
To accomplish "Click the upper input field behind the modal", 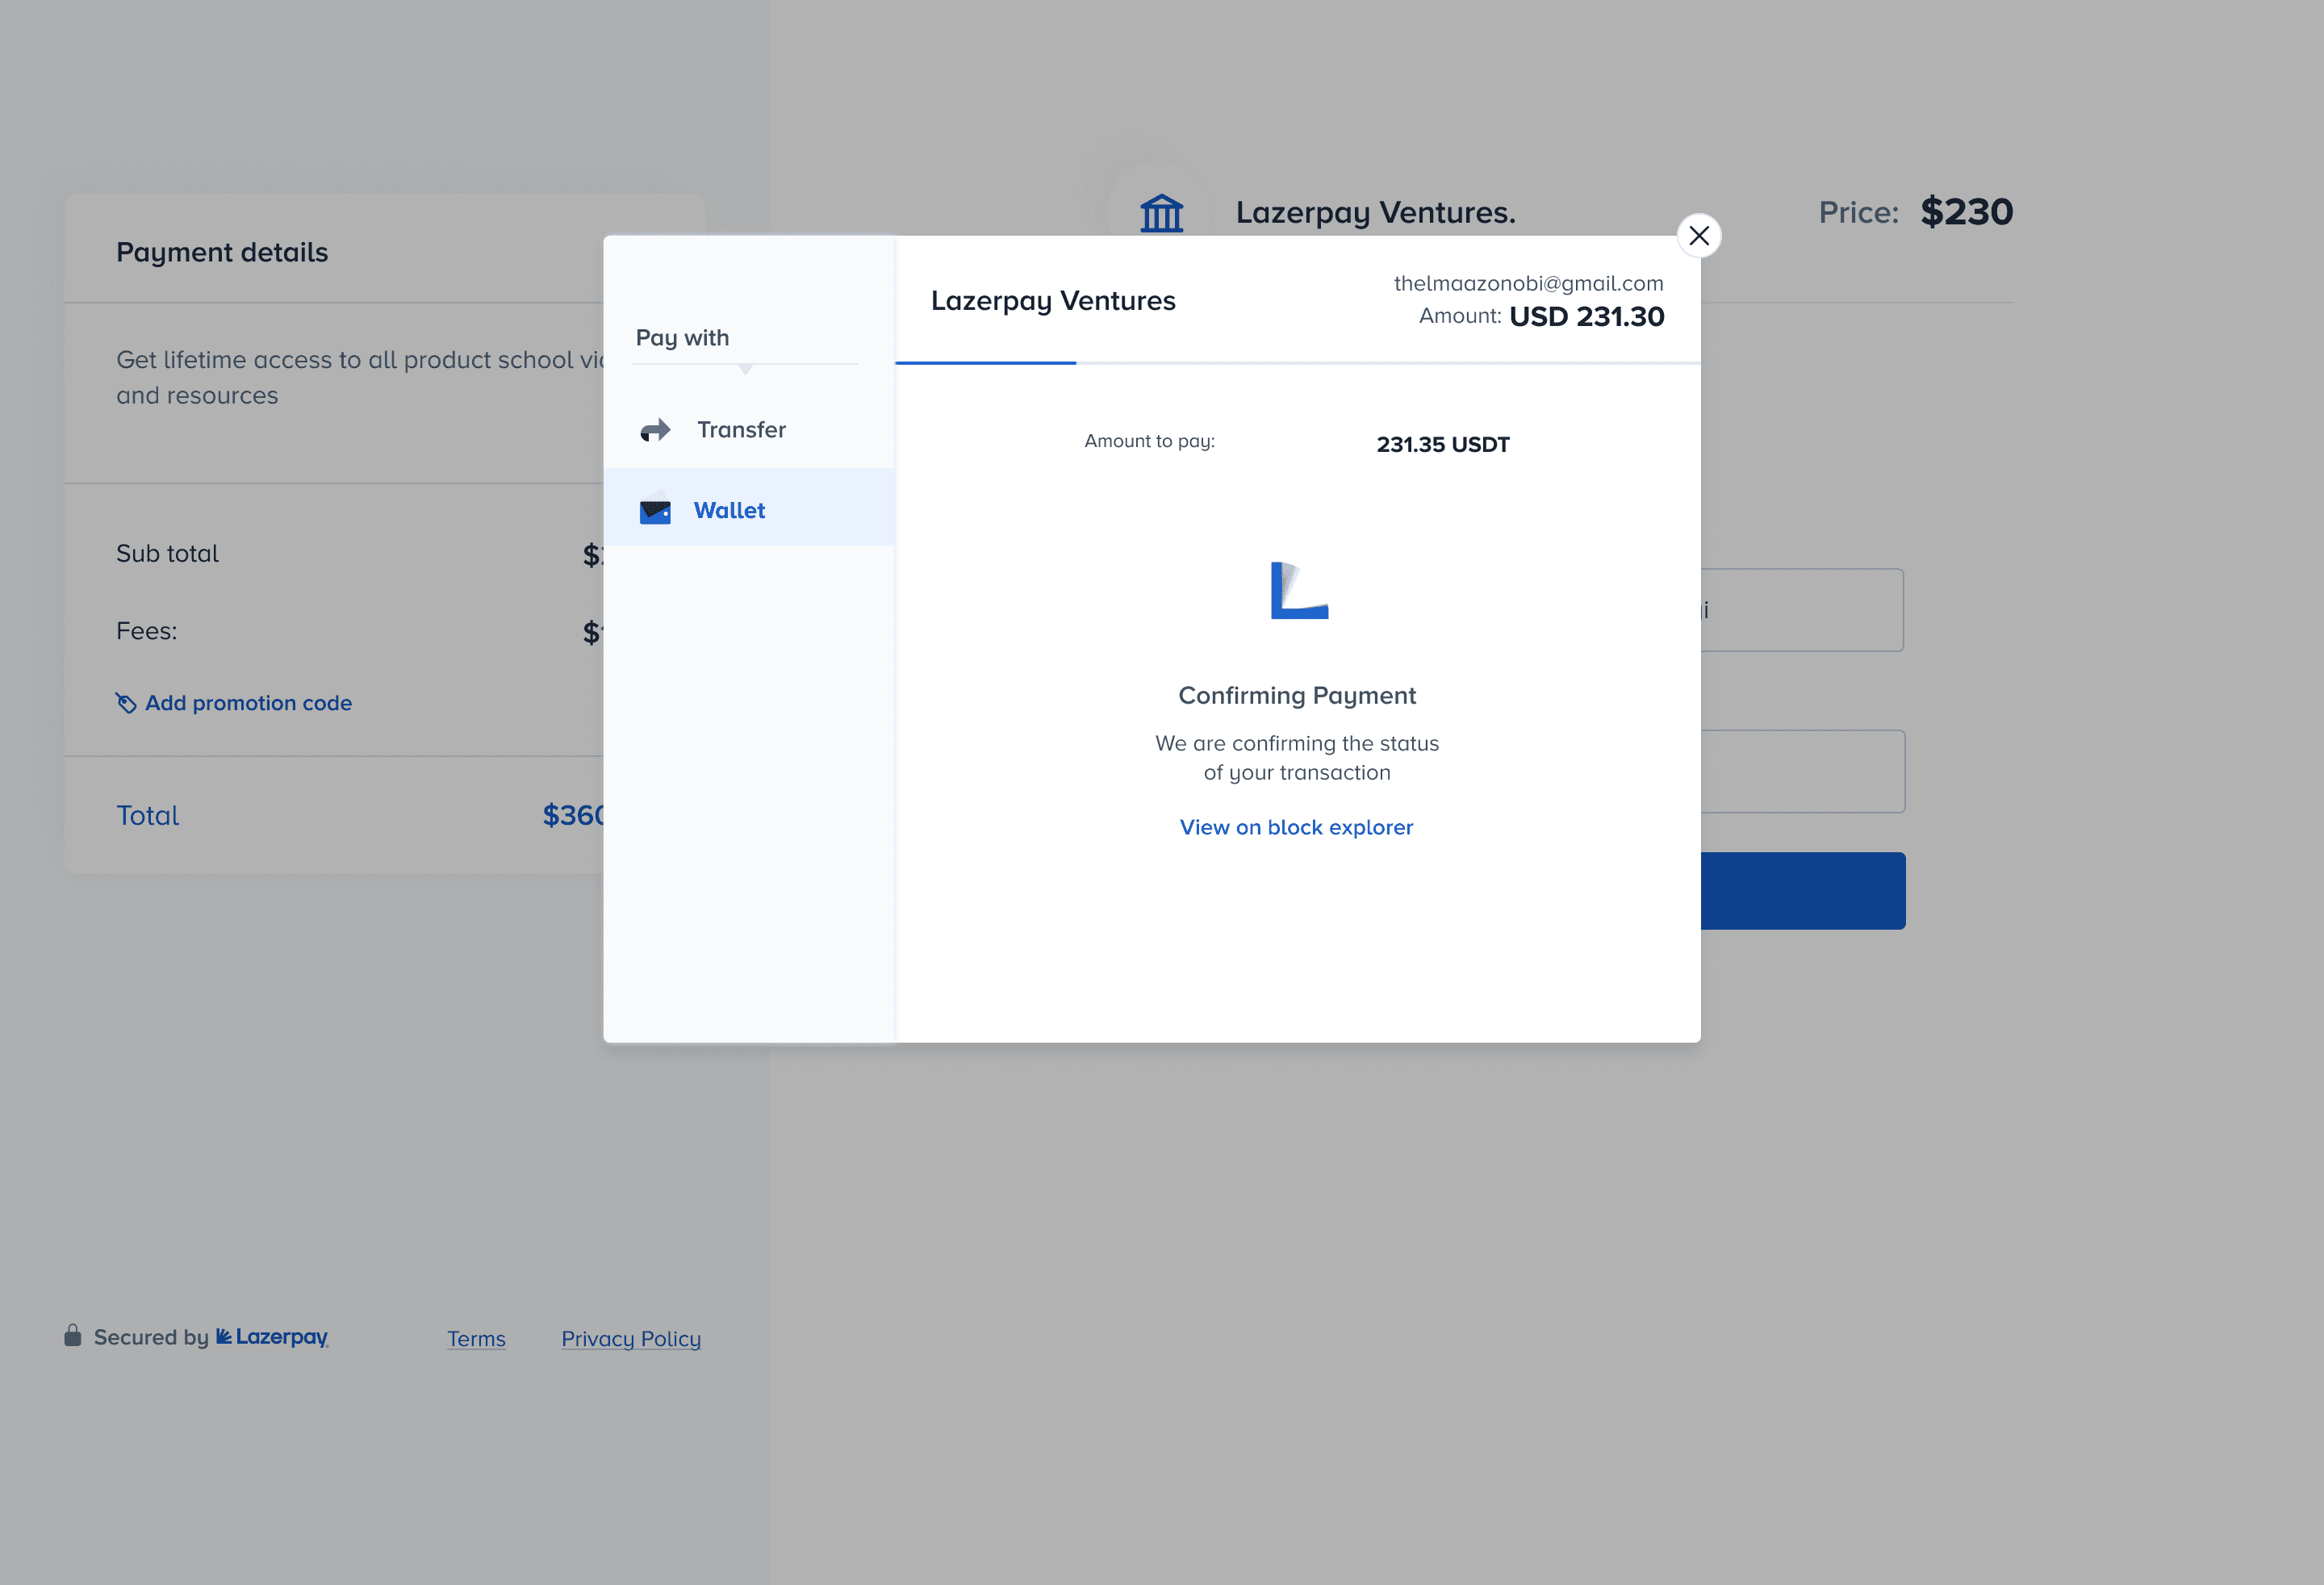I will click(1803, 610).
